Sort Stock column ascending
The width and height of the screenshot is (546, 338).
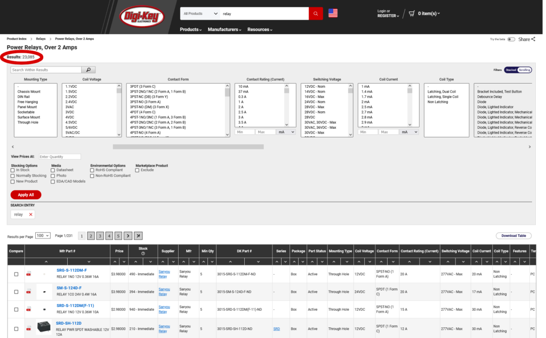click(135, 261)
